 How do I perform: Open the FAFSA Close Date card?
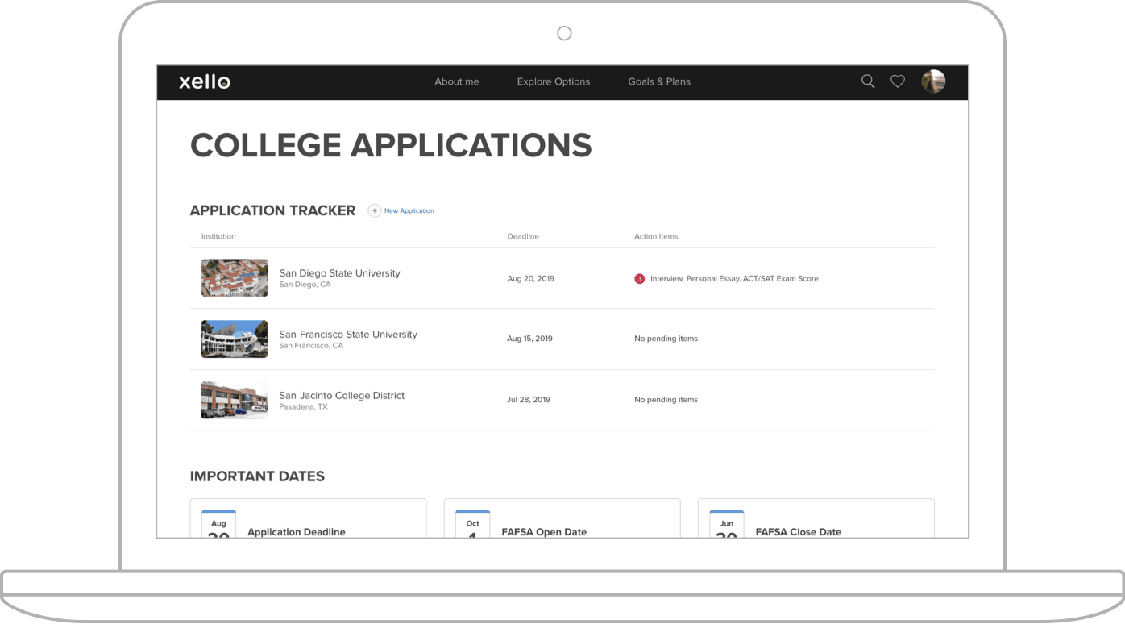[x=816, y=518]
